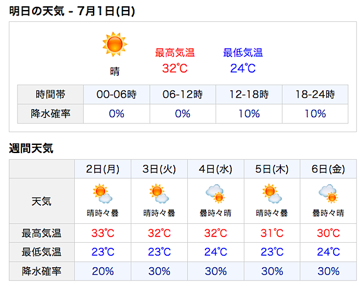Click the 4日(水) cloud-and-sun weather icon
362x286 pixels.
[216, 194]
